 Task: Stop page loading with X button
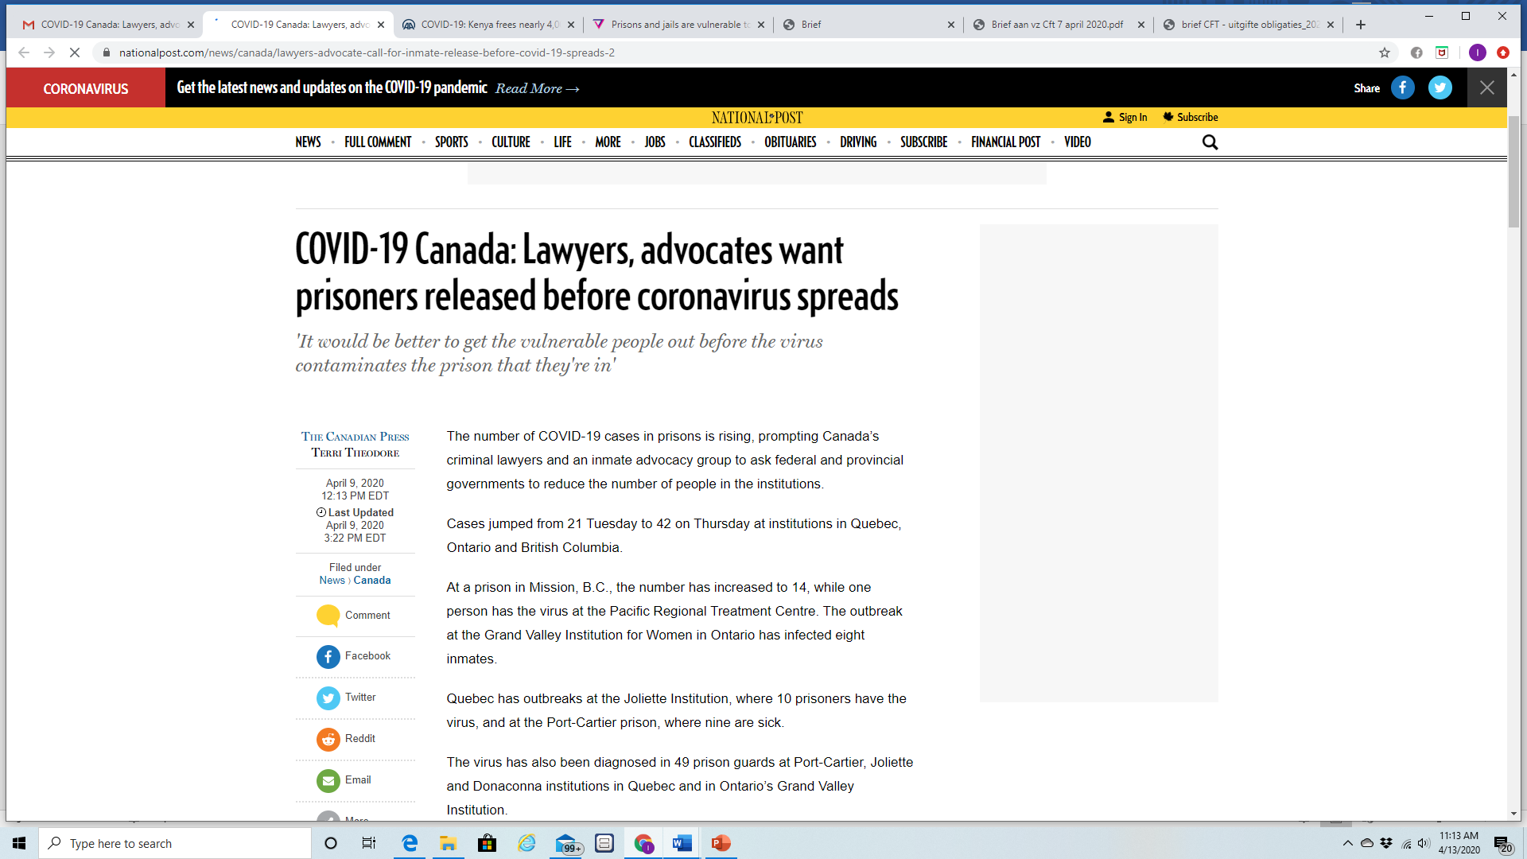point(75,52)
